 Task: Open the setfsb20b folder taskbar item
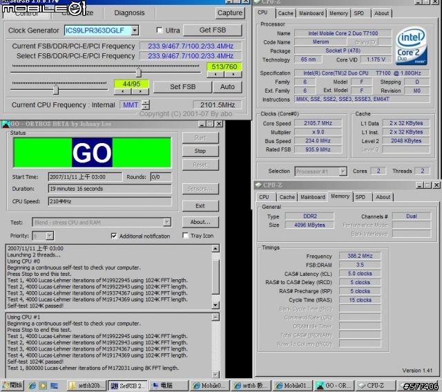[x=87, y=386]
